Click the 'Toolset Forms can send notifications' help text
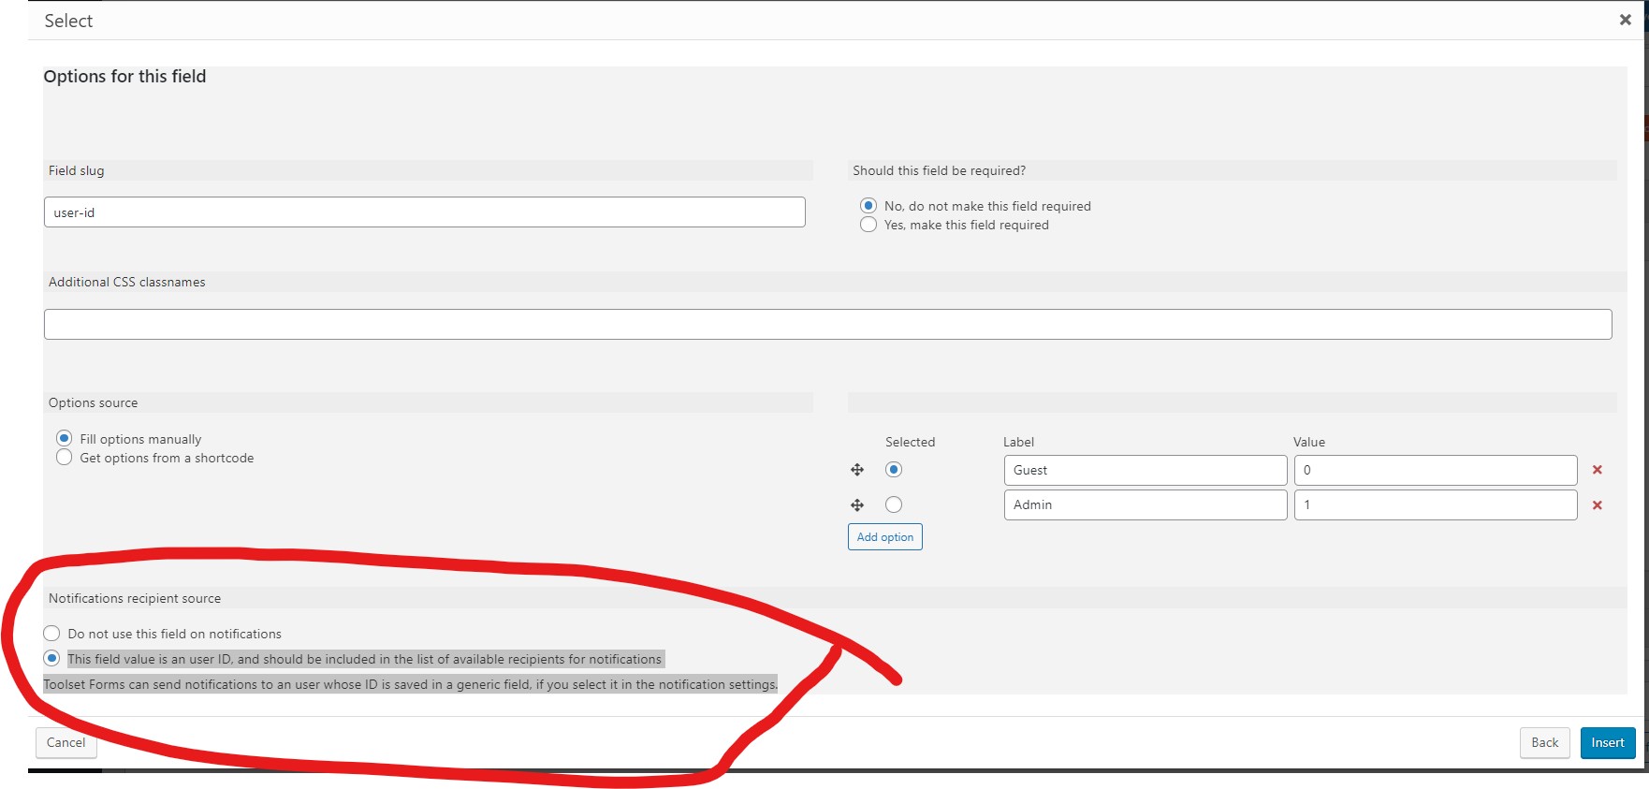Image resolution: width=1649 pixels, height=789 pixels. 411,684
